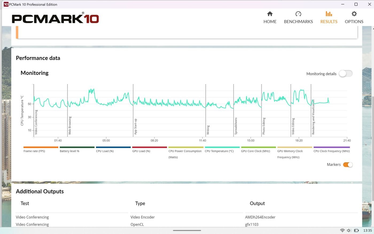
Task: Click the GPU Load (%) legend label
Action: pyautogui.click(x=141, y=151)
